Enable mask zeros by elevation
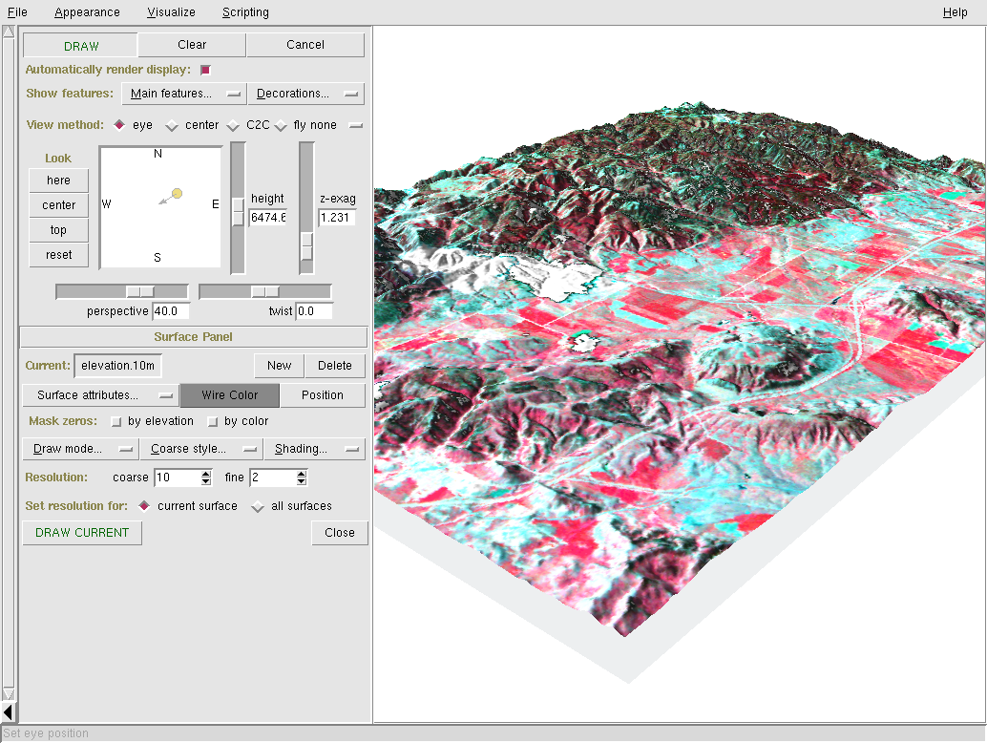987x743 pixels. (116, 421)
